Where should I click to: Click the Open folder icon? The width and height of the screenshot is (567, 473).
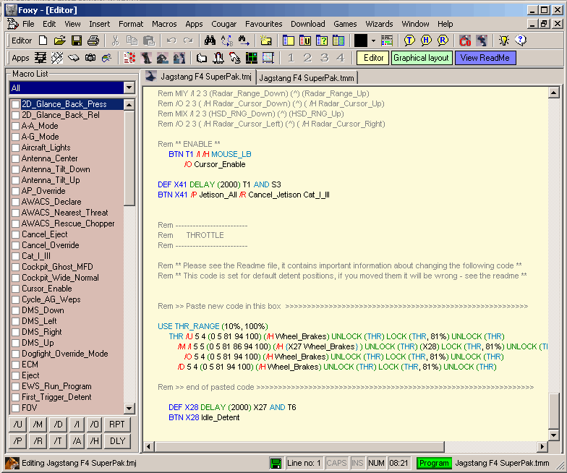[x=60, y=41]
